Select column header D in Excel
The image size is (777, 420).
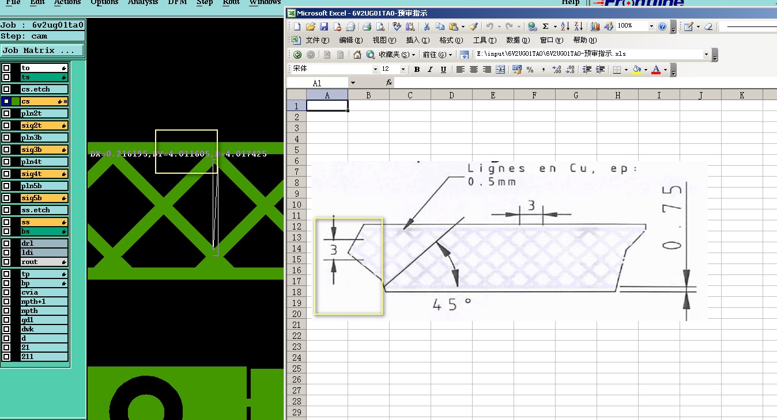click(x=451, y=95)
